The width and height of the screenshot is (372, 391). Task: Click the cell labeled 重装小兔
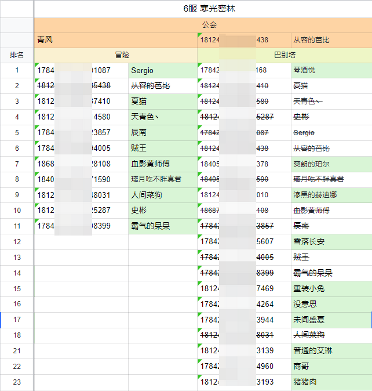330,288
